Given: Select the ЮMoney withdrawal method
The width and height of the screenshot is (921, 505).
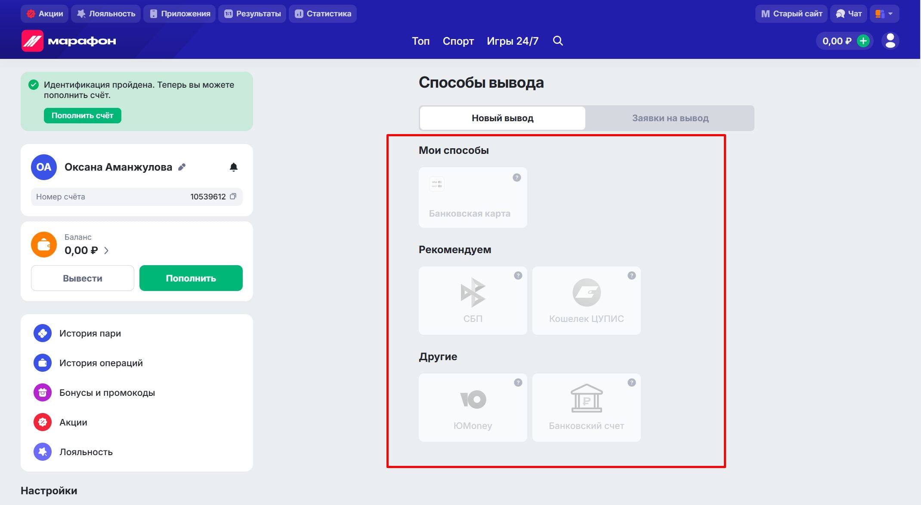Looking at the screenshot, I should 473,407.
